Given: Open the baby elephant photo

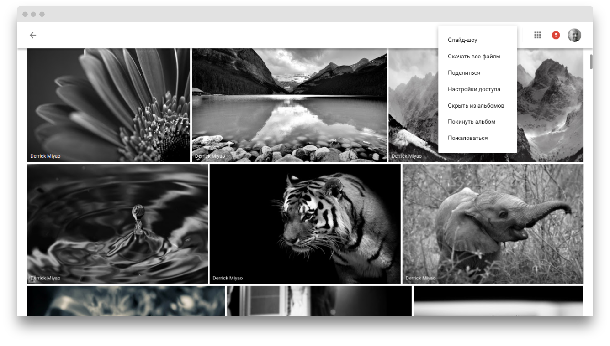Looking at the screenshot, I should point(493,223).
